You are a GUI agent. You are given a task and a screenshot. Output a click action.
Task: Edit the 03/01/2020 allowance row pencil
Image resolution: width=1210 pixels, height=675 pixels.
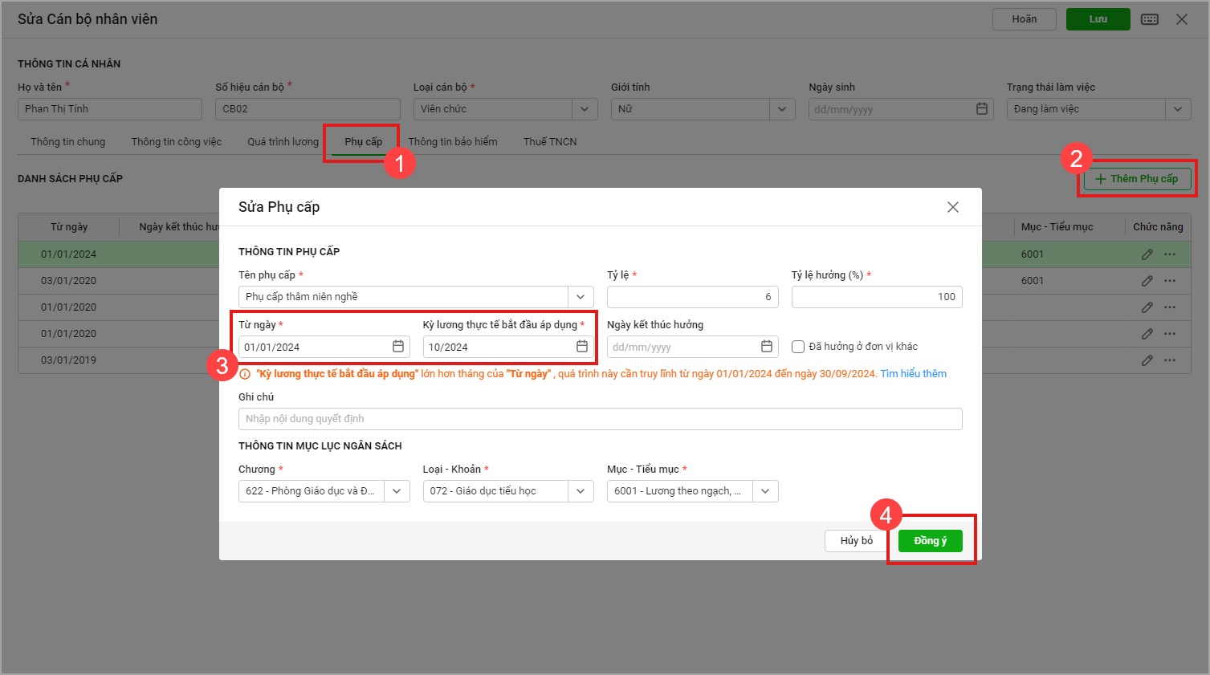click(x=1147, y=281)
